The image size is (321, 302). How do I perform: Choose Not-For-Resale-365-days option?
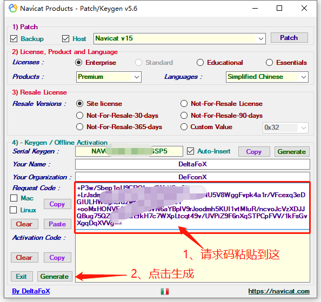(x=79, y=127)
